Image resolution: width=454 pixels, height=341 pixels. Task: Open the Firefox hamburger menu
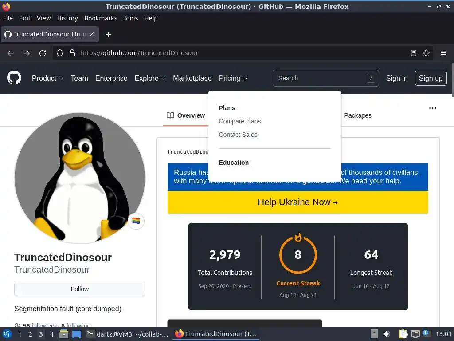[443, 53]
